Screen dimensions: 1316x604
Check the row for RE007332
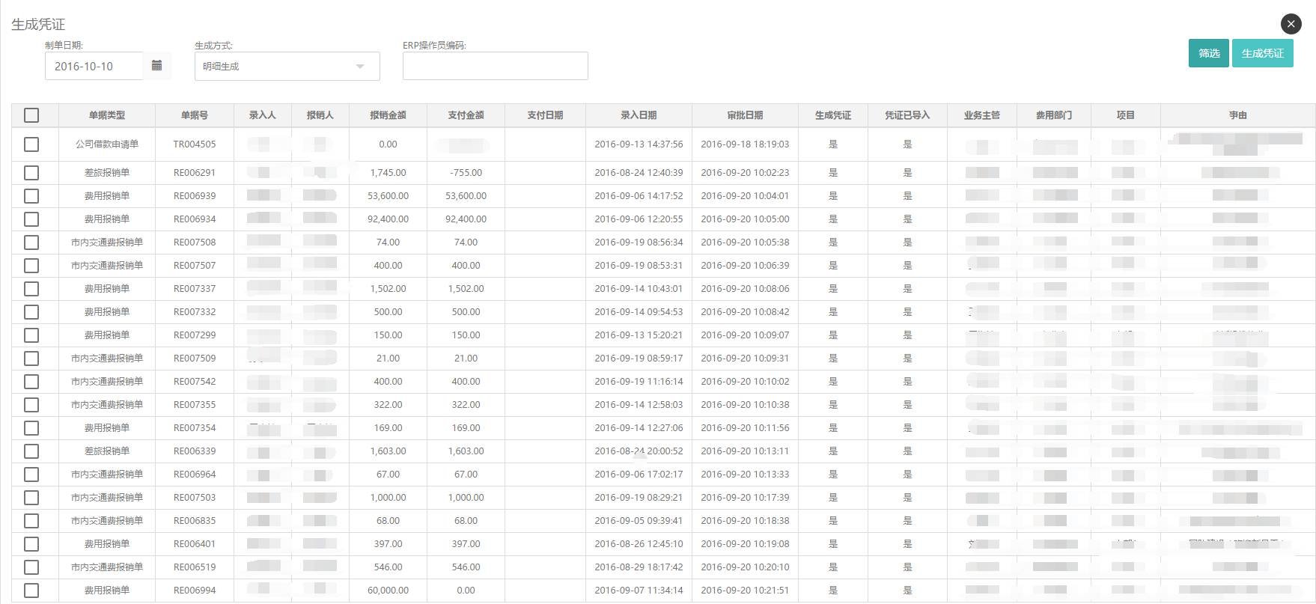(x=31, y=312)
